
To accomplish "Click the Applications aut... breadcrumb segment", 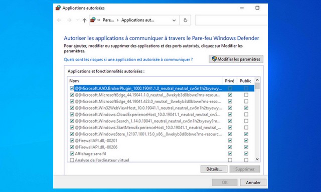I will tap(137, 20).
